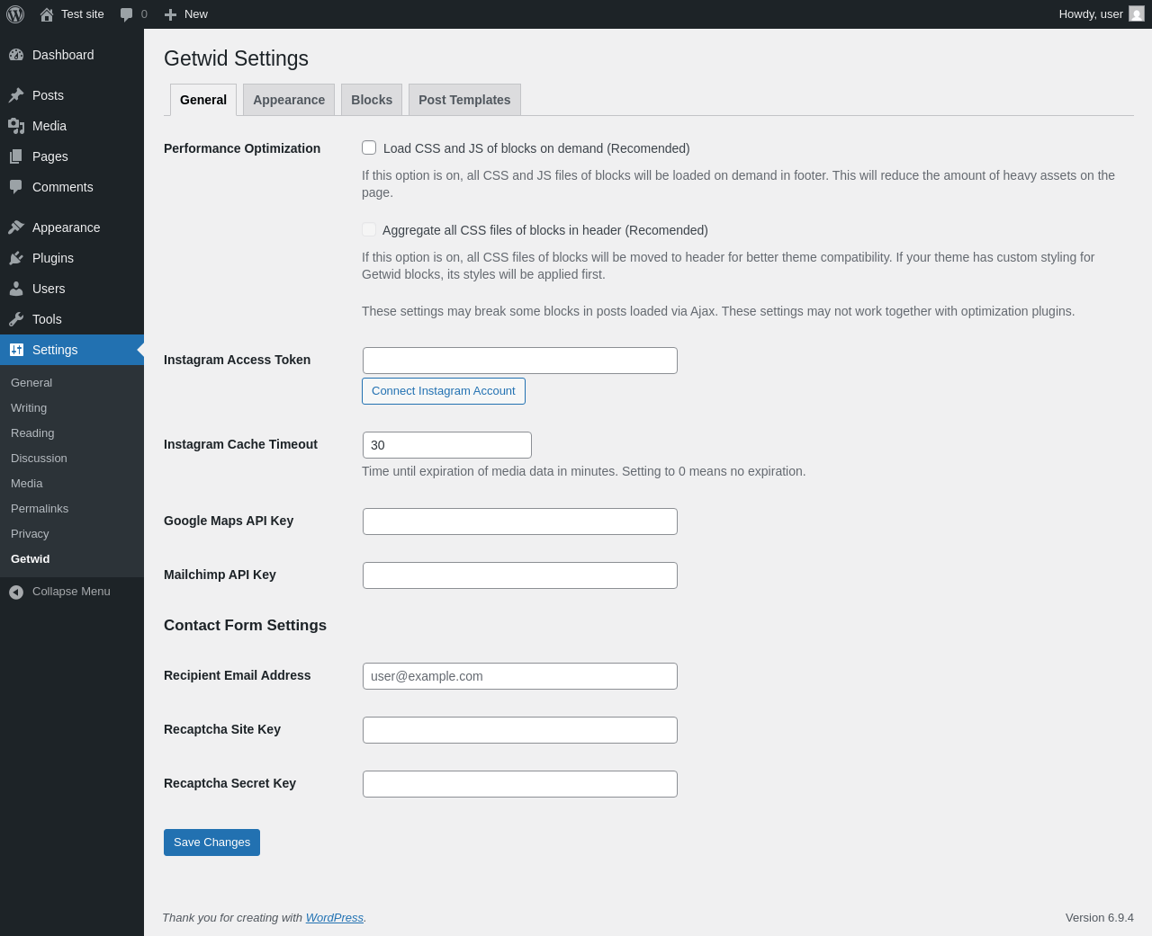
Task: Click the Google Maps API Key field
Action: [x=520, y=521]
